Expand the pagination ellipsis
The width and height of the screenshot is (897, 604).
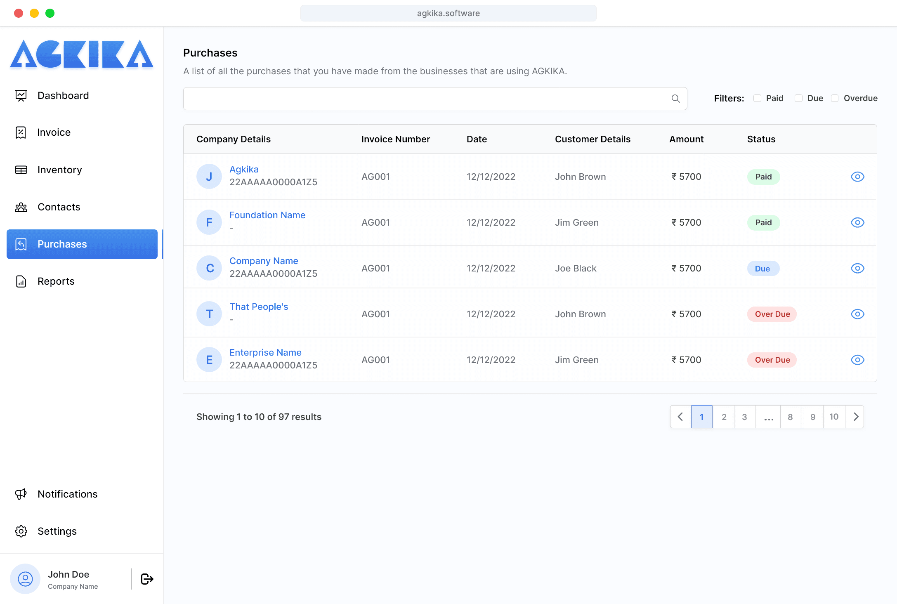pyautogui.click(x=768, y=417)
